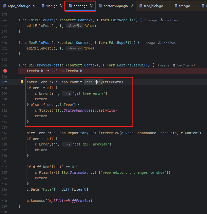207x214 pixels.
Task: Remove the red breakpoint on line 305
Action: coord(5,71)
